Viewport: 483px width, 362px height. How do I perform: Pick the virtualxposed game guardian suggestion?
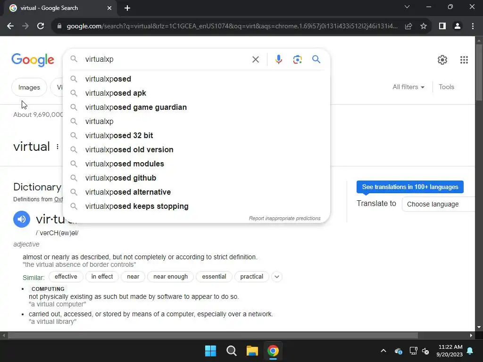(196, 107)
